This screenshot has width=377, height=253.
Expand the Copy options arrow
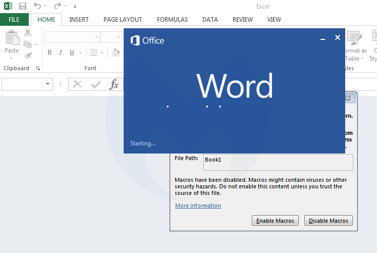click(x=36, y=44)
